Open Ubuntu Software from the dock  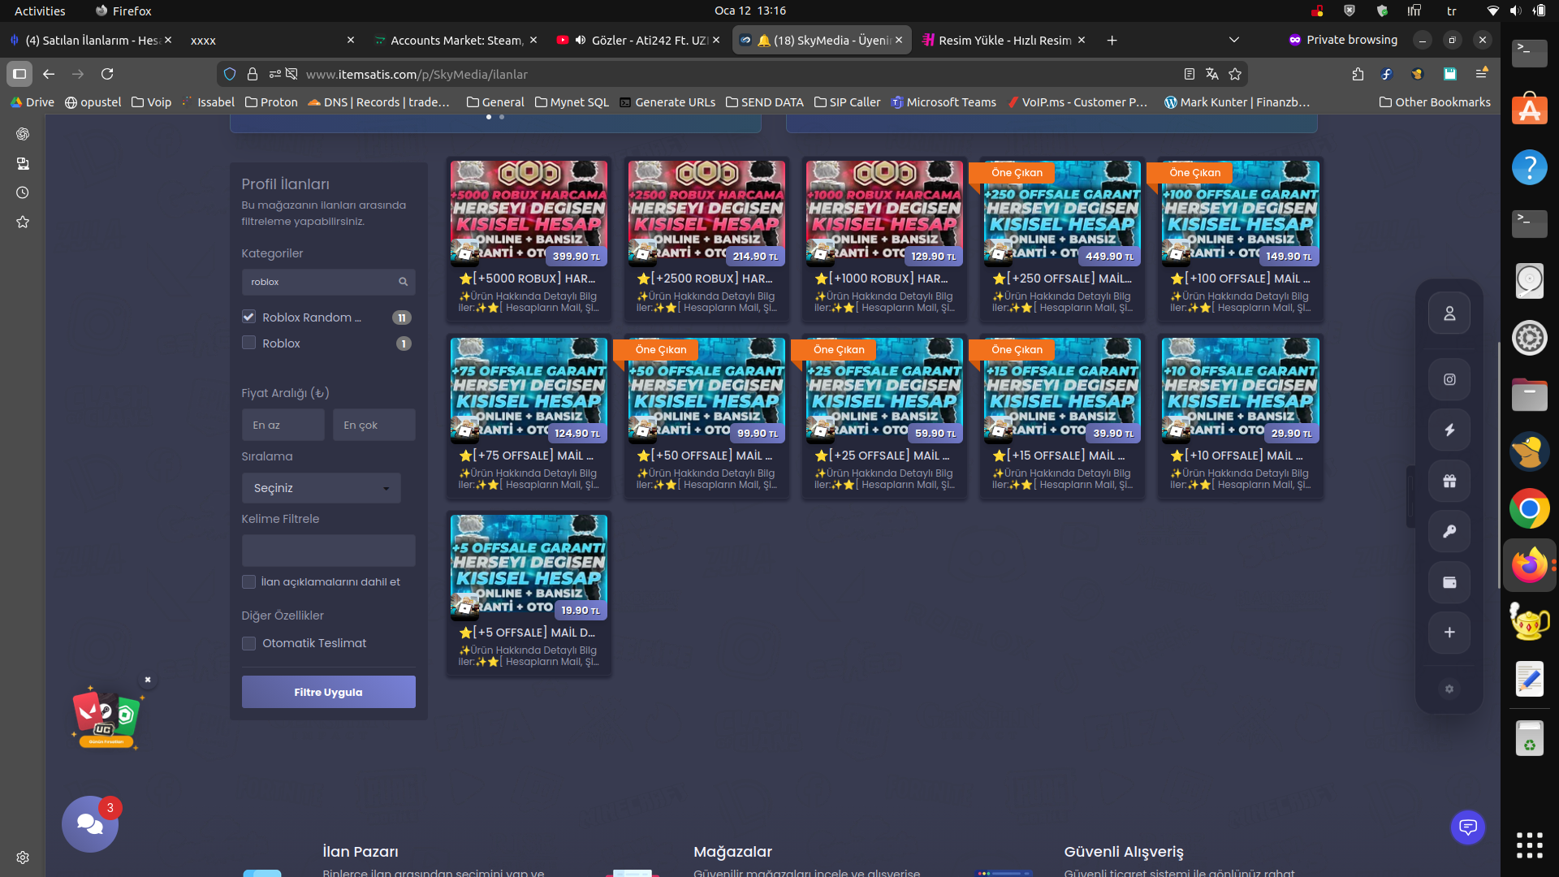point(1530,110)
